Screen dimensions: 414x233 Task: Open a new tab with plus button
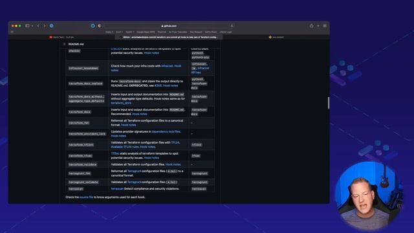(318, 26)
